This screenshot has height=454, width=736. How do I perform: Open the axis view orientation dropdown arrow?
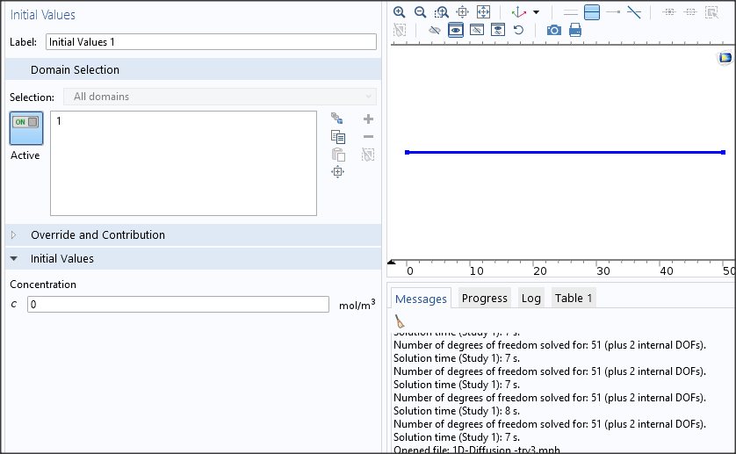pyautogui.click(x=536, y=13)
